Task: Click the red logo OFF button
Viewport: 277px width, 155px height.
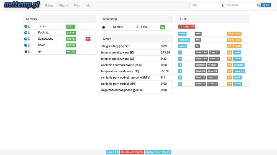Action: (187, 26)
